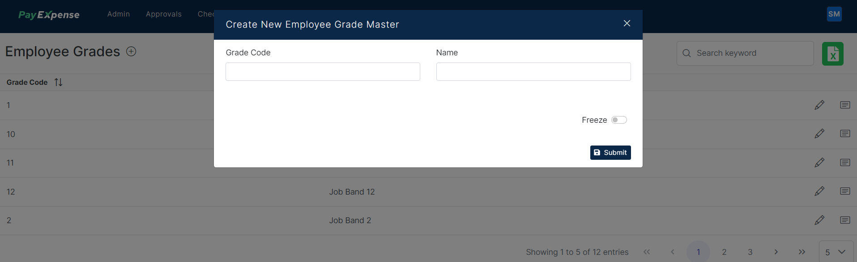Viewport: 857px width, 262px height.
Task: Open the Approvals menu
Action: [x=164, y=14]
